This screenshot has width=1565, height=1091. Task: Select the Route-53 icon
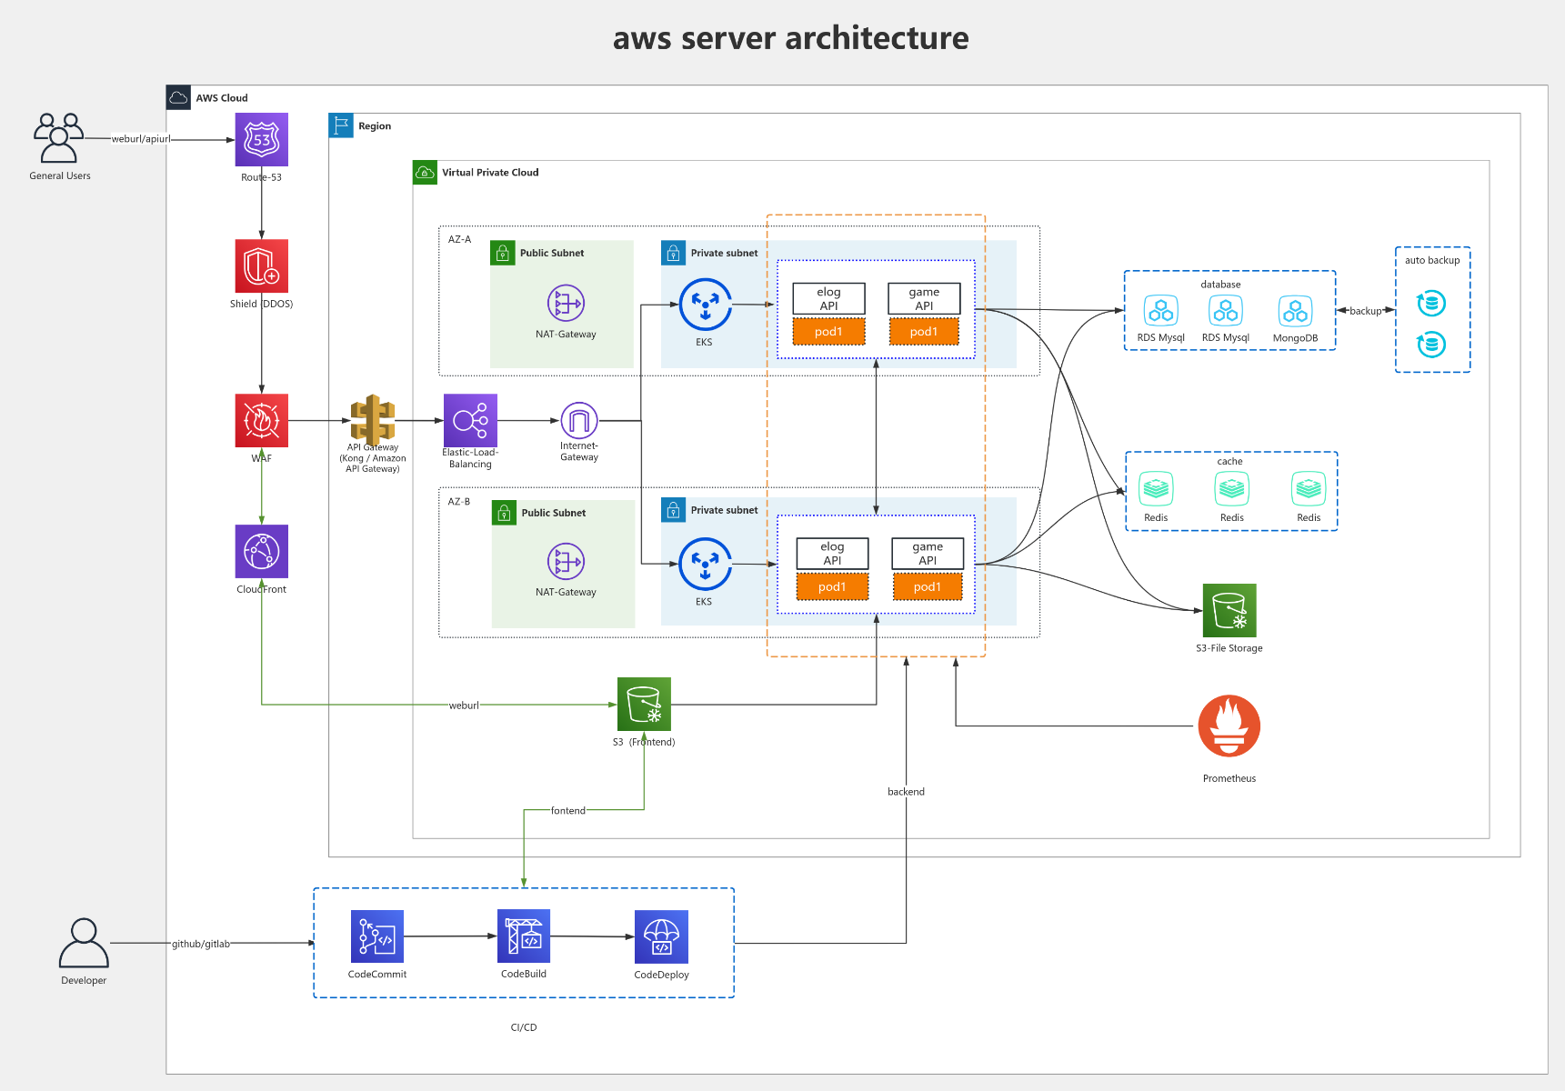click(261, 140)
